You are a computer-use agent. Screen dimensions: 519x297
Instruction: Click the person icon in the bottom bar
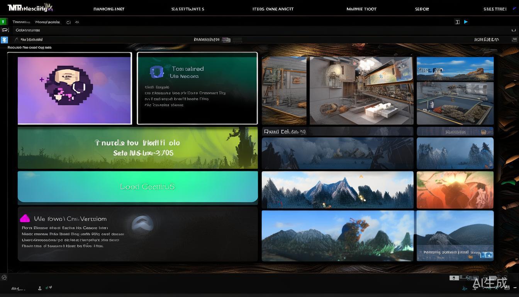coord(40,288)
